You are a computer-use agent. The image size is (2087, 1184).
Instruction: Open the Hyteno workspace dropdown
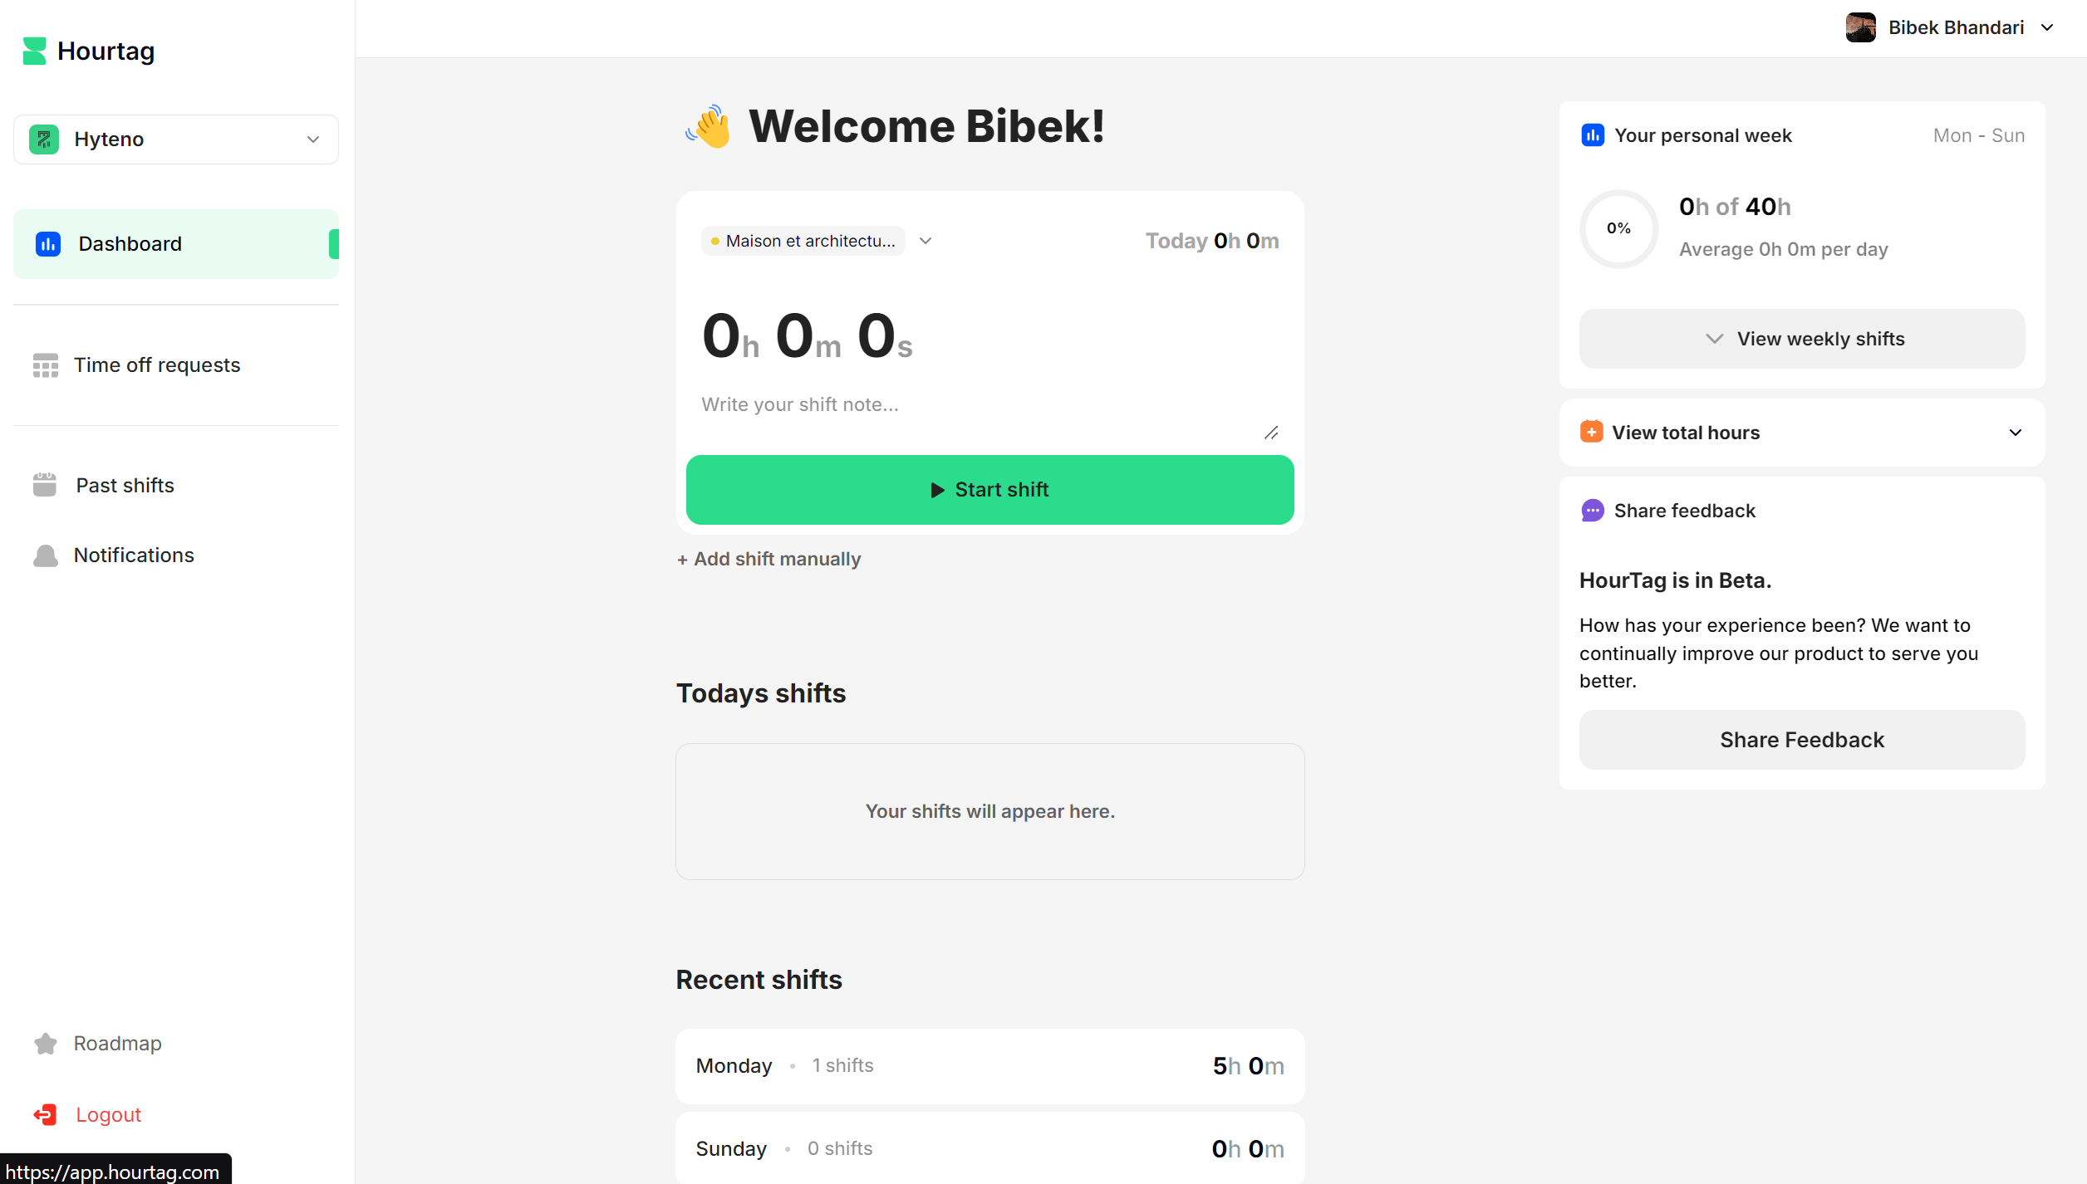175,139
